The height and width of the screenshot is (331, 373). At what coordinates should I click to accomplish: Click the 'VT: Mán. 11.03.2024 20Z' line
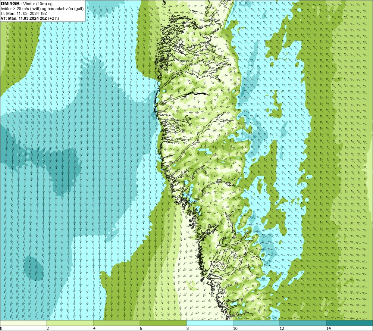[x=30, y=18]
